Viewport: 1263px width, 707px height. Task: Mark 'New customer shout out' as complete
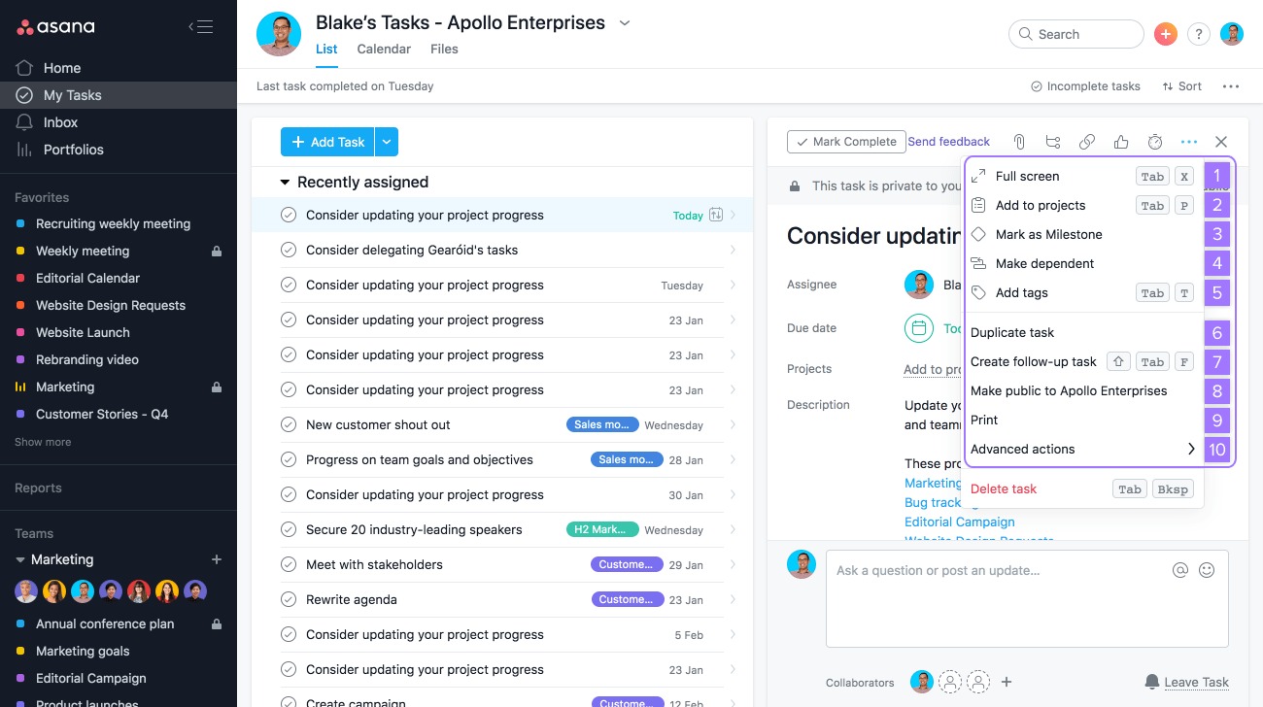click(x=289, y=424)
